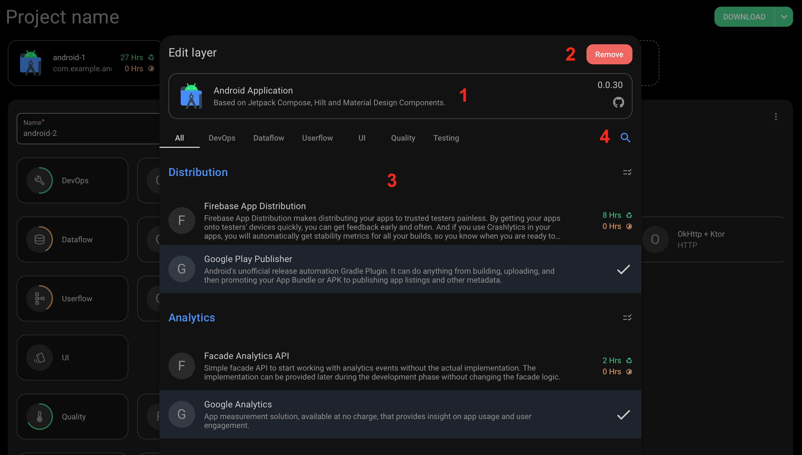Click the android-1 layer Android icon
The image size is (802, 455).
tap(30, 63)
